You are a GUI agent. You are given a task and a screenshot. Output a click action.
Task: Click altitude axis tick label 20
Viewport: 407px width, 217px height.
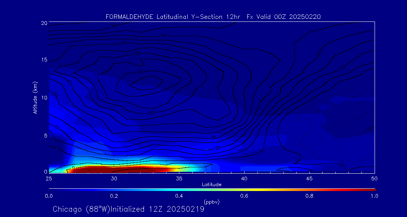coord(44,23)
